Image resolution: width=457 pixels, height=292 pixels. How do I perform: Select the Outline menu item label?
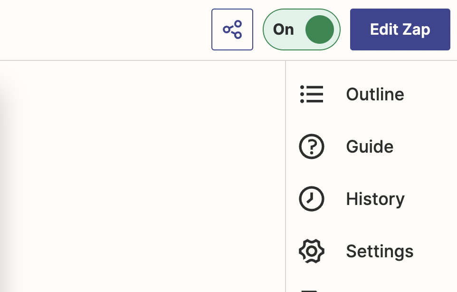point(375,94)
